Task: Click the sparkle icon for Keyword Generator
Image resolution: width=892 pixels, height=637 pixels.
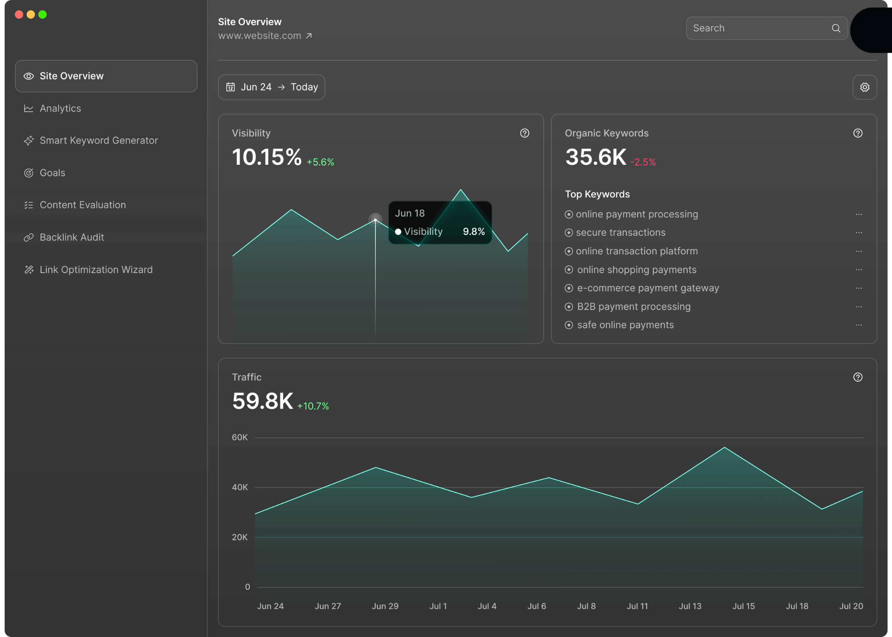Action: pyautogui.click(x=28, y=141)
